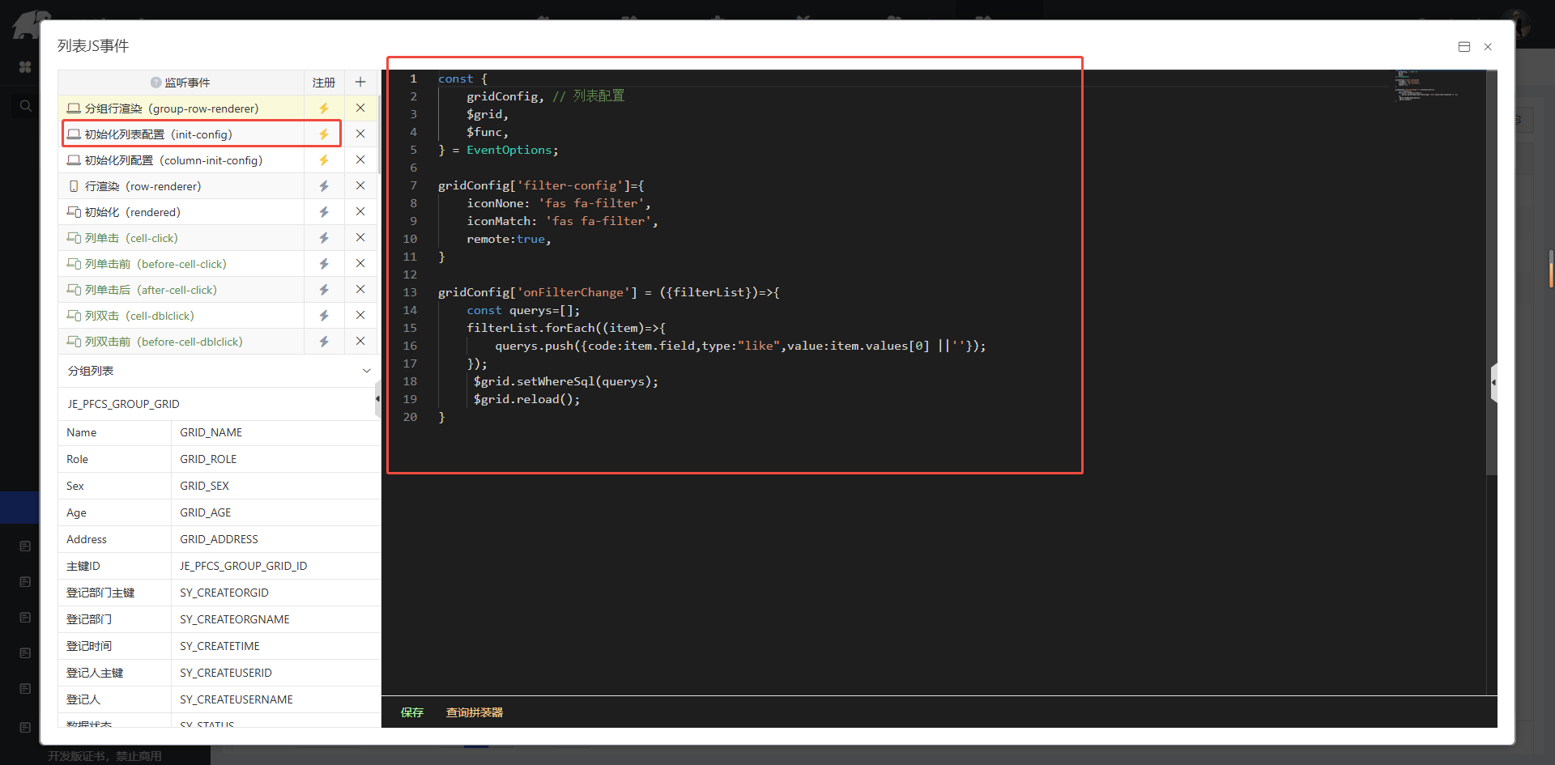Select 列双击前 (before-cell-dblclick) event
The height and width of the screenshot is (765, 1555).
pyautogui.click(x=181, y=342)
